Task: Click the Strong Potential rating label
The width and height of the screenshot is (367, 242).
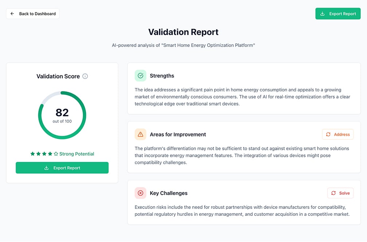Action: coord(77,154)
